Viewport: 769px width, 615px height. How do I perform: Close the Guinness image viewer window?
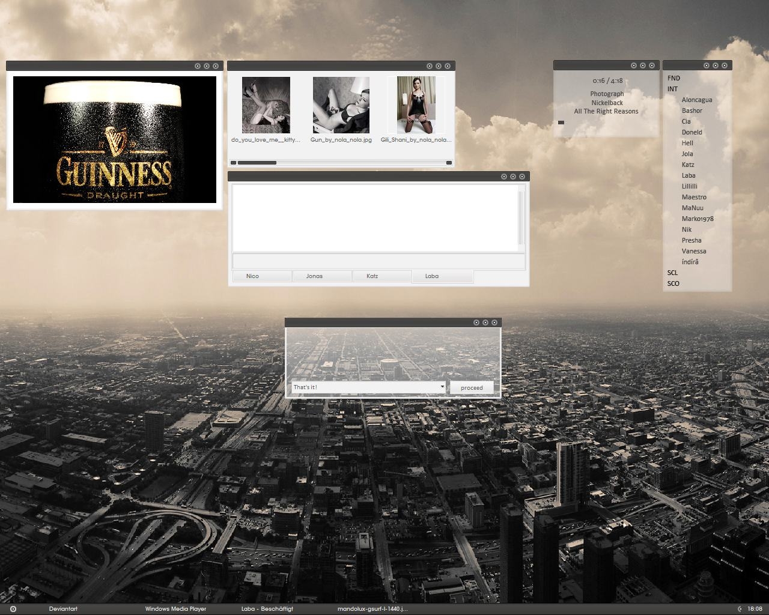click(216, 66)
